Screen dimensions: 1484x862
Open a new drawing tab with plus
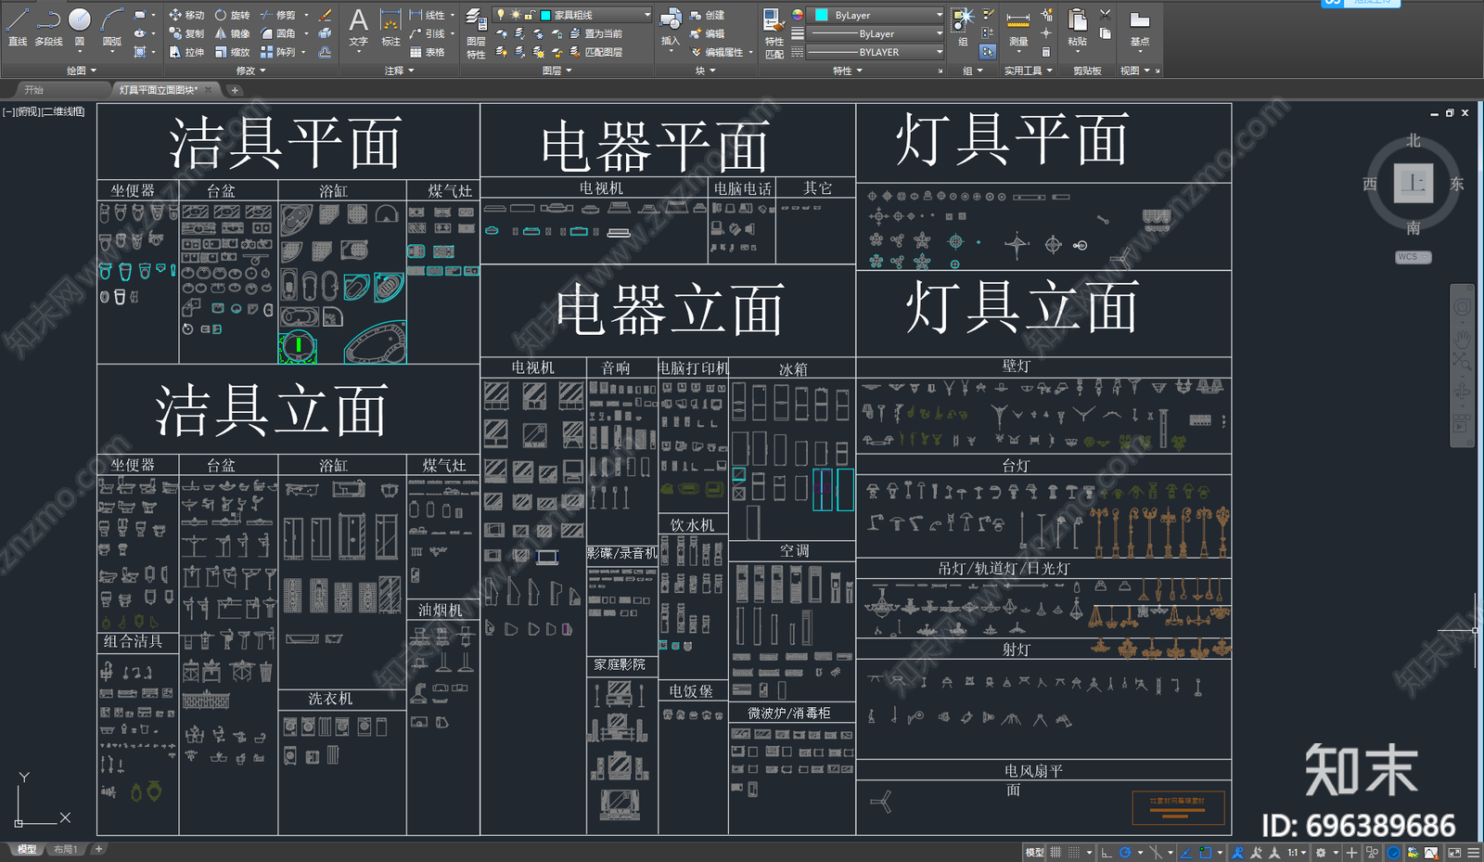tap(235, 90)
